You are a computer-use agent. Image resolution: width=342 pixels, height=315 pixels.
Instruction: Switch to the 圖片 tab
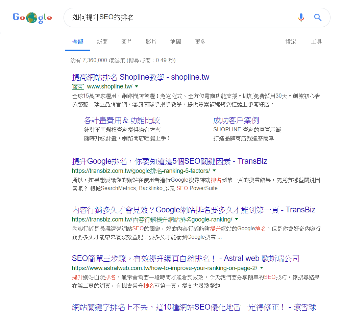[127, 42]
